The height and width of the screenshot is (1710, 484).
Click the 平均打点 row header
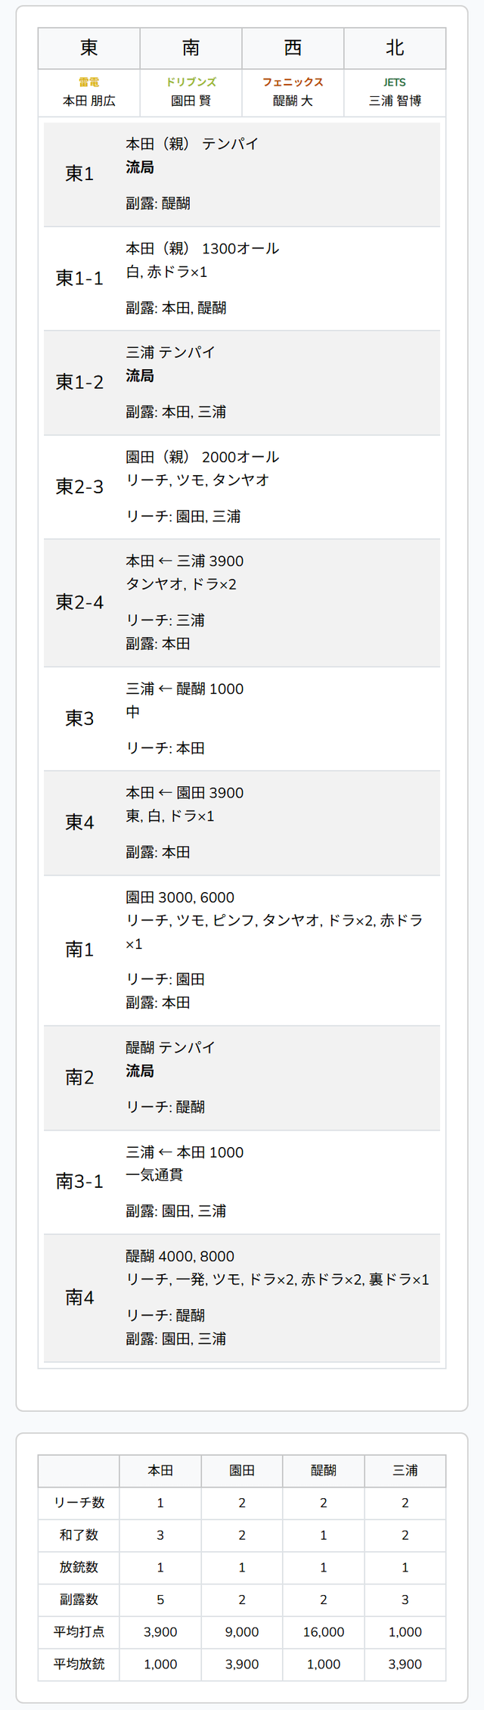[79, 1631]
